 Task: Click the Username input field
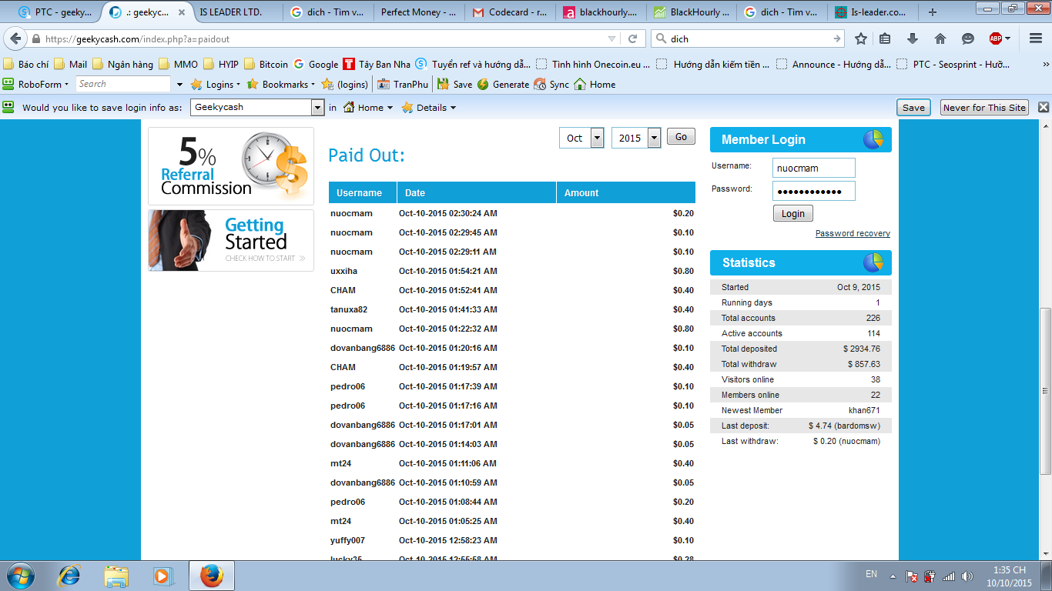[x=814, y=168]
